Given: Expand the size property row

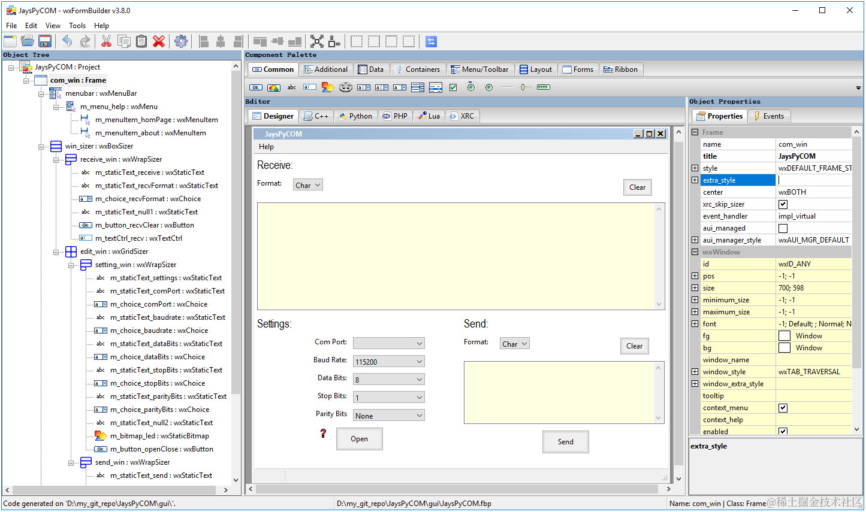Looking at the screenshot, I should coord(695,288).
